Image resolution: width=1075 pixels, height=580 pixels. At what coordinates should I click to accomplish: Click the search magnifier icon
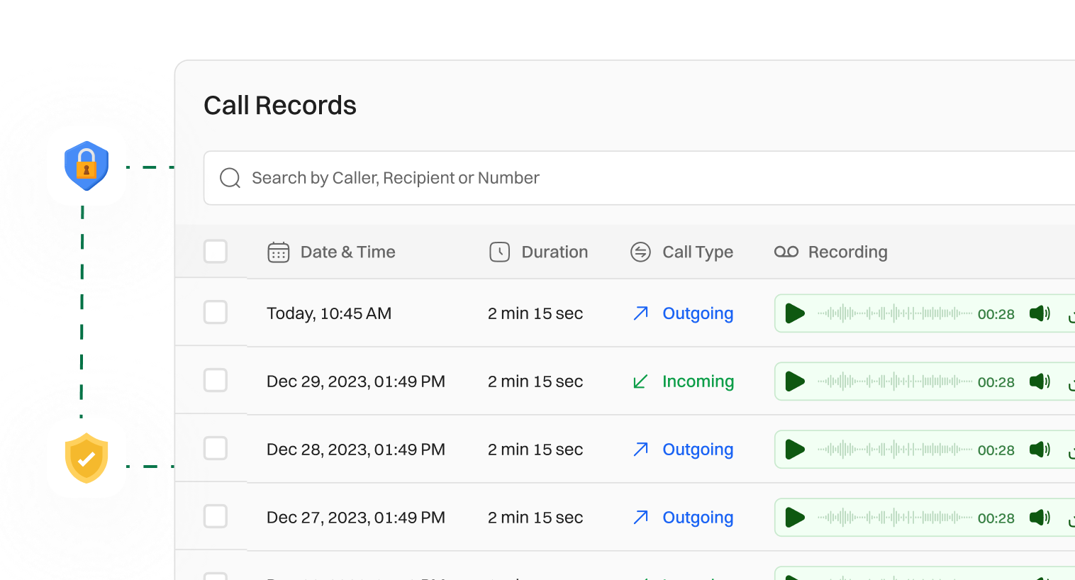[230, 178]
